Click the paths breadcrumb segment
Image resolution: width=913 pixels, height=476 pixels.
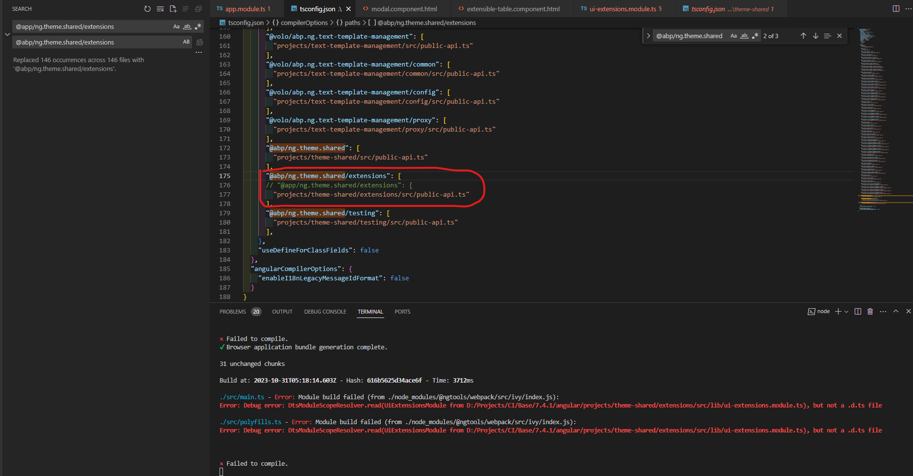click(352, 23)
